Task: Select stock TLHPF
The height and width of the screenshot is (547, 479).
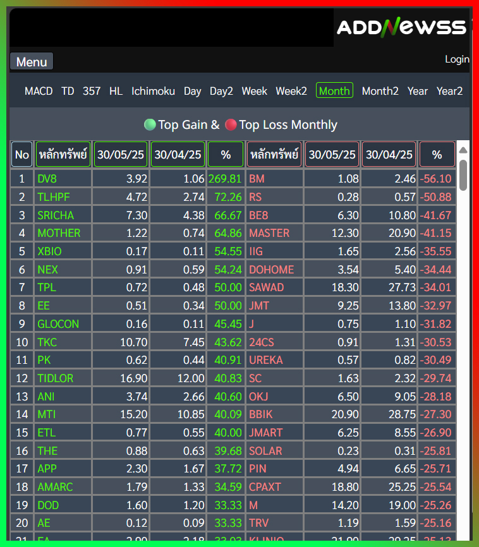Action: pos(54,196)
